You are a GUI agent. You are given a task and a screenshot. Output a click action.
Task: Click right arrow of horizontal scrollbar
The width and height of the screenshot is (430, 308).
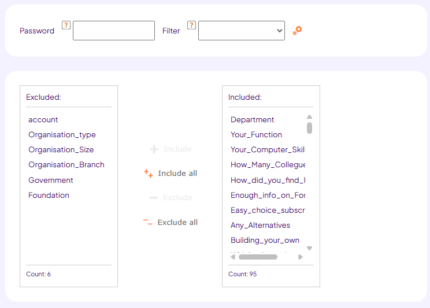click(301, 257)
